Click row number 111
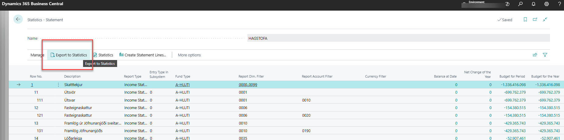The width and height of the screenshot is (564, 140). pos(40,100)
